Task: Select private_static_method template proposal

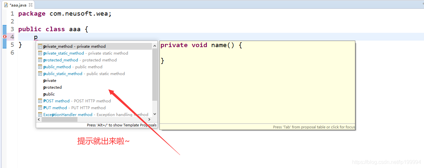Action: coord(94,53)
